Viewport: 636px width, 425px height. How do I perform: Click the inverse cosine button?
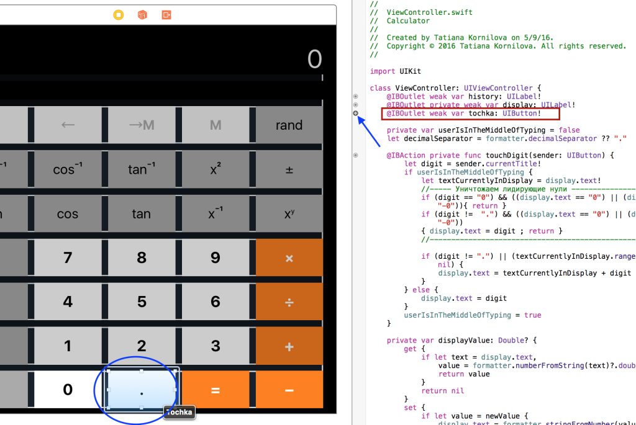coord(68,169)
